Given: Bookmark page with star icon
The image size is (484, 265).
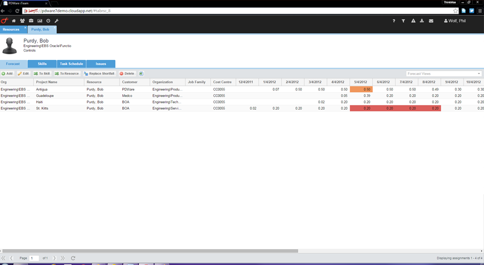Looking at the screenshot, I should point(456,11).
